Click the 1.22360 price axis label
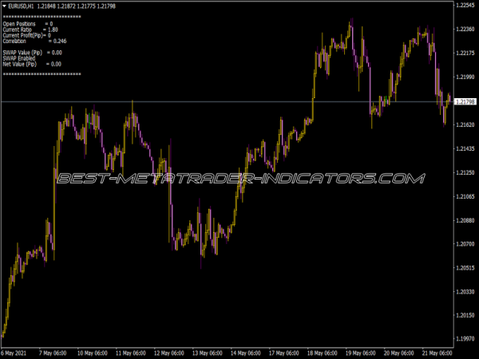 (x=465, y=29)
